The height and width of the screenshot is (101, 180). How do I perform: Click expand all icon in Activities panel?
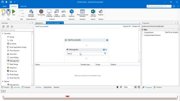3,27
